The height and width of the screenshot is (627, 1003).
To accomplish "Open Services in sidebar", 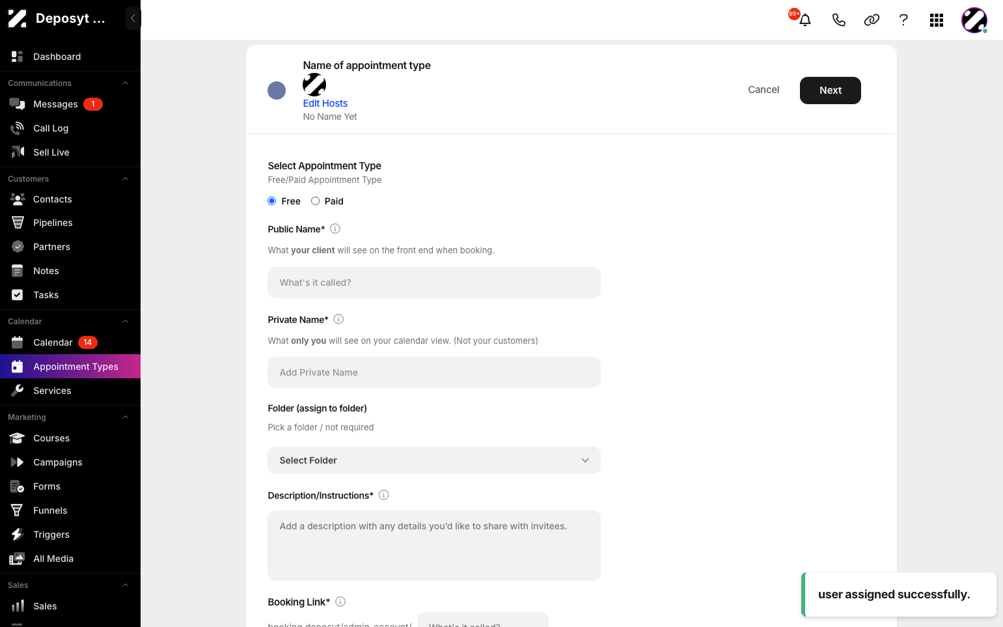I will pyautogui.click(x=70, y=391).
